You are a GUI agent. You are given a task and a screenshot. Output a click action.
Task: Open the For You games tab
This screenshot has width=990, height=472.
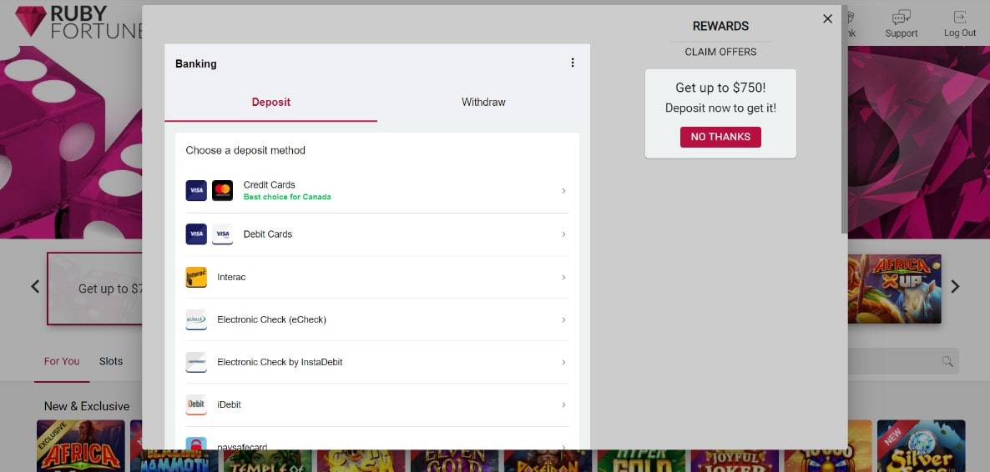(62, 362)
